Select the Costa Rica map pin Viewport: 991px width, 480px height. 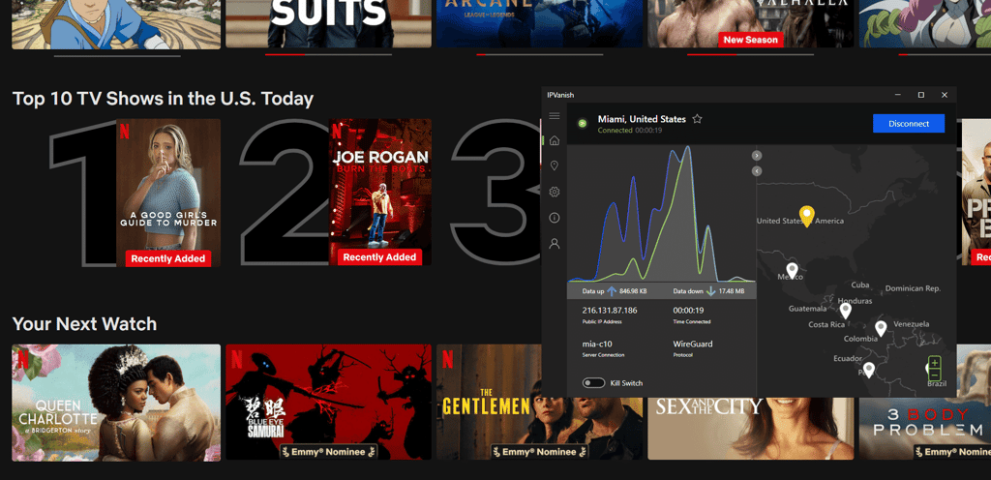tap(845, 311)
